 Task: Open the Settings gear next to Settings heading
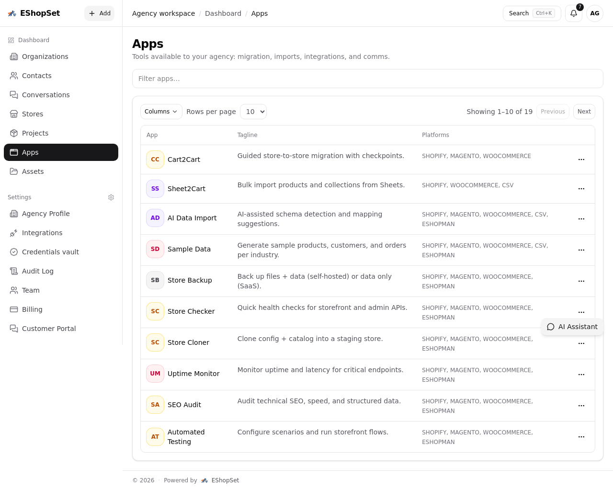point(111,197)
